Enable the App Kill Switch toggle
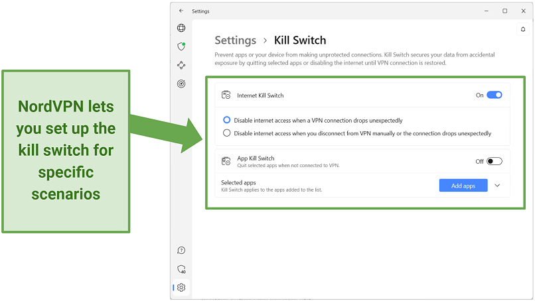Viewport: 535px width, 301px height. 494,161
